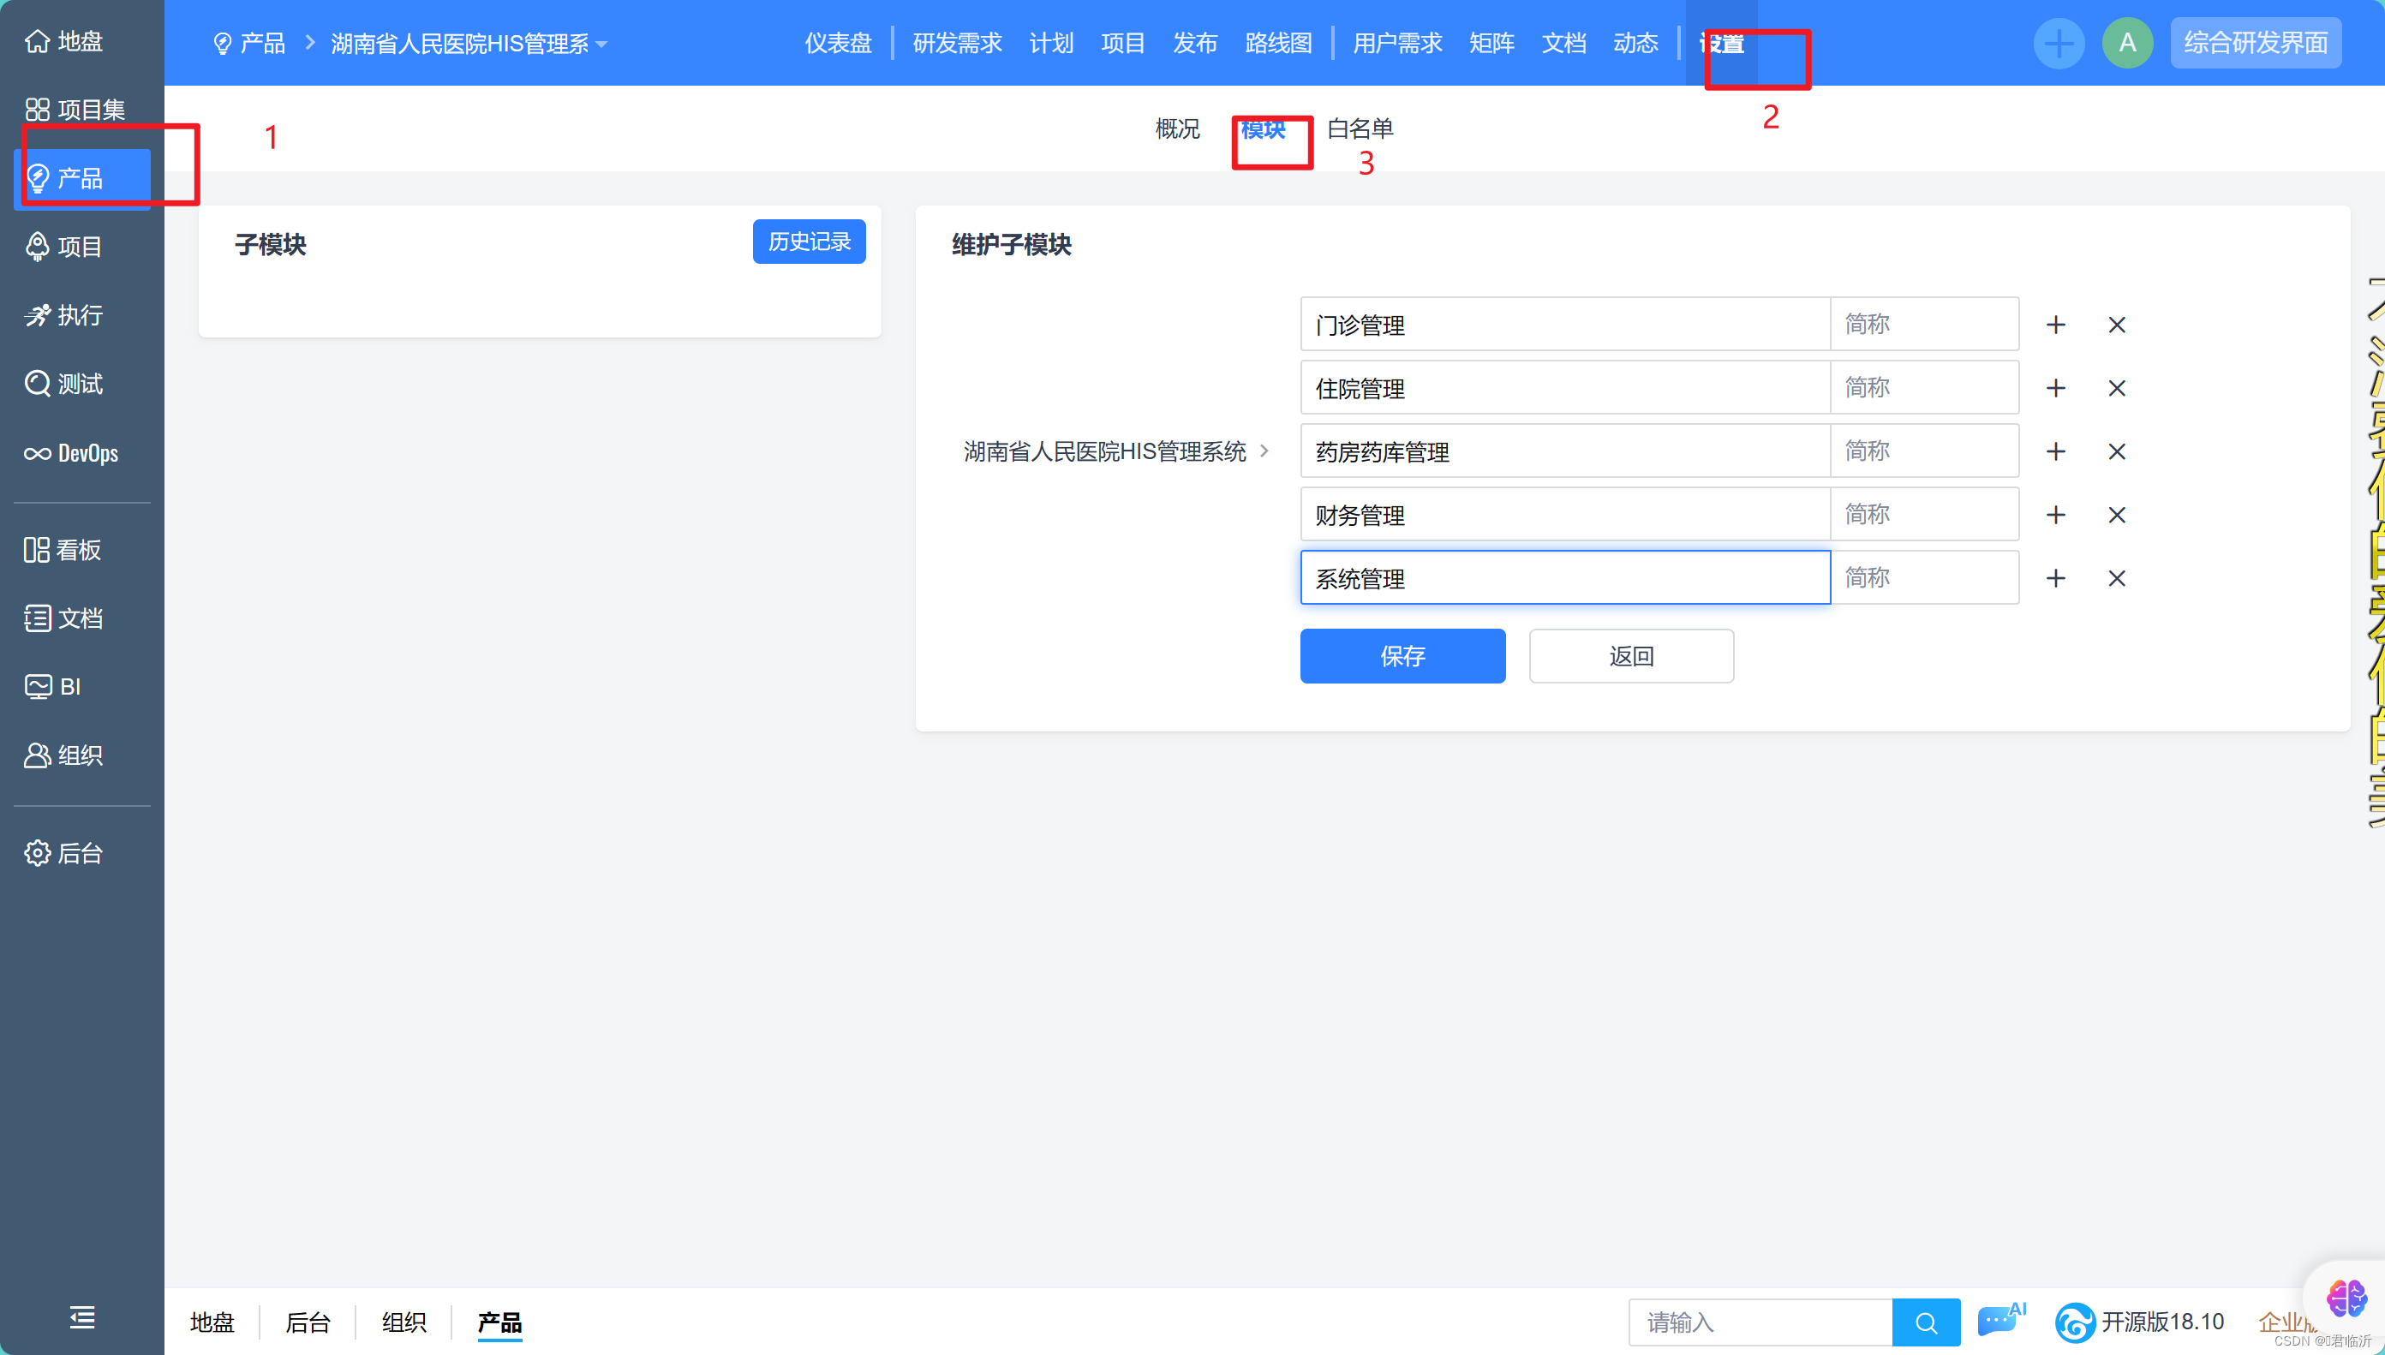Delete the 药房药库管理 module row
2385x1355 pixels.
coord(2116,451)
